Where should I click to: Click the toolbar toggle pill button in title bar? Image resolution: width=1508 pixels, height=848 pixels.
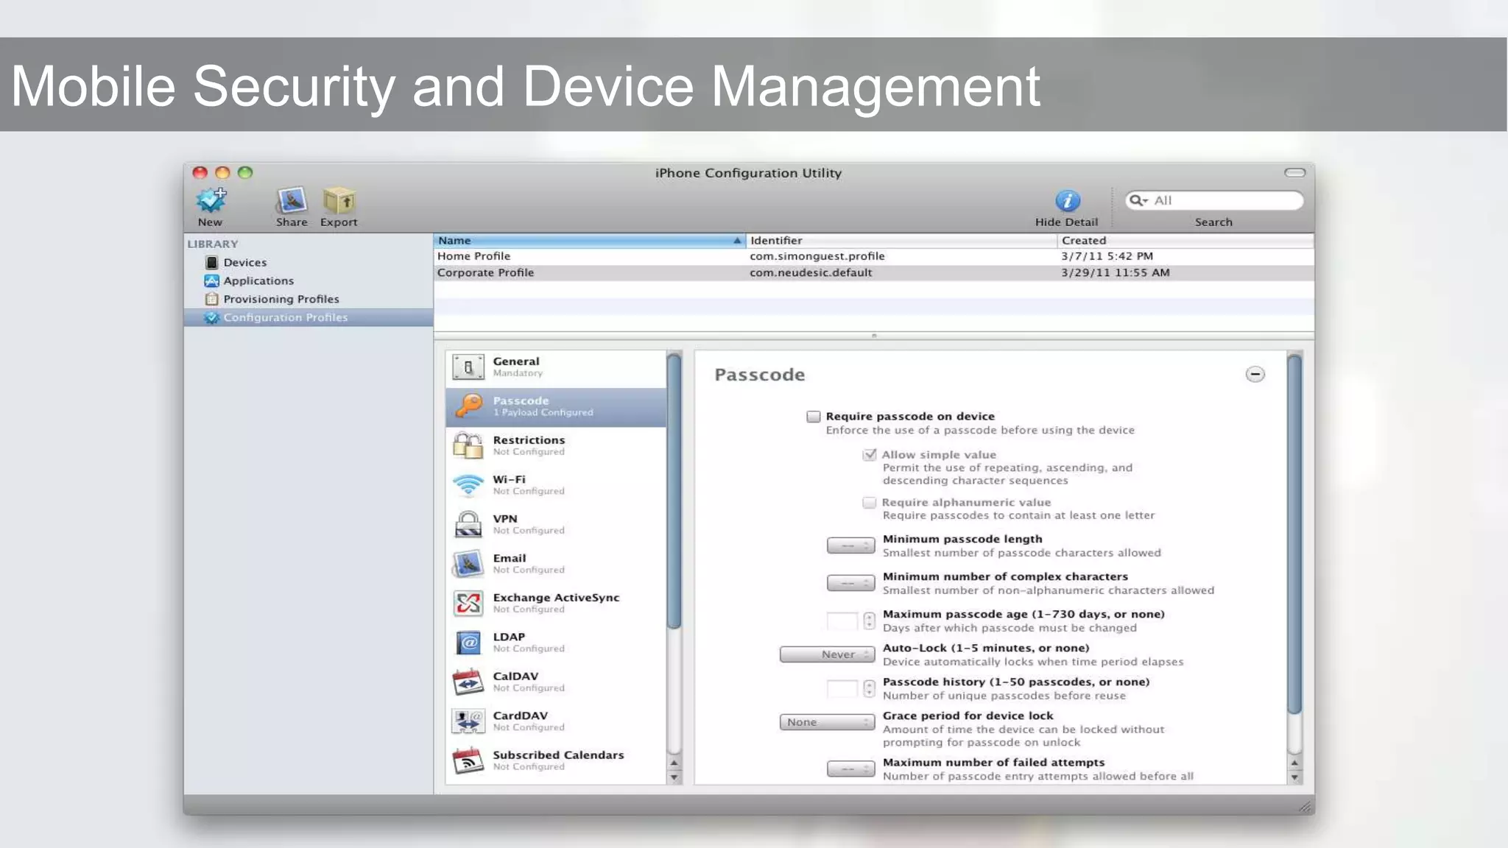(1295, 172)
